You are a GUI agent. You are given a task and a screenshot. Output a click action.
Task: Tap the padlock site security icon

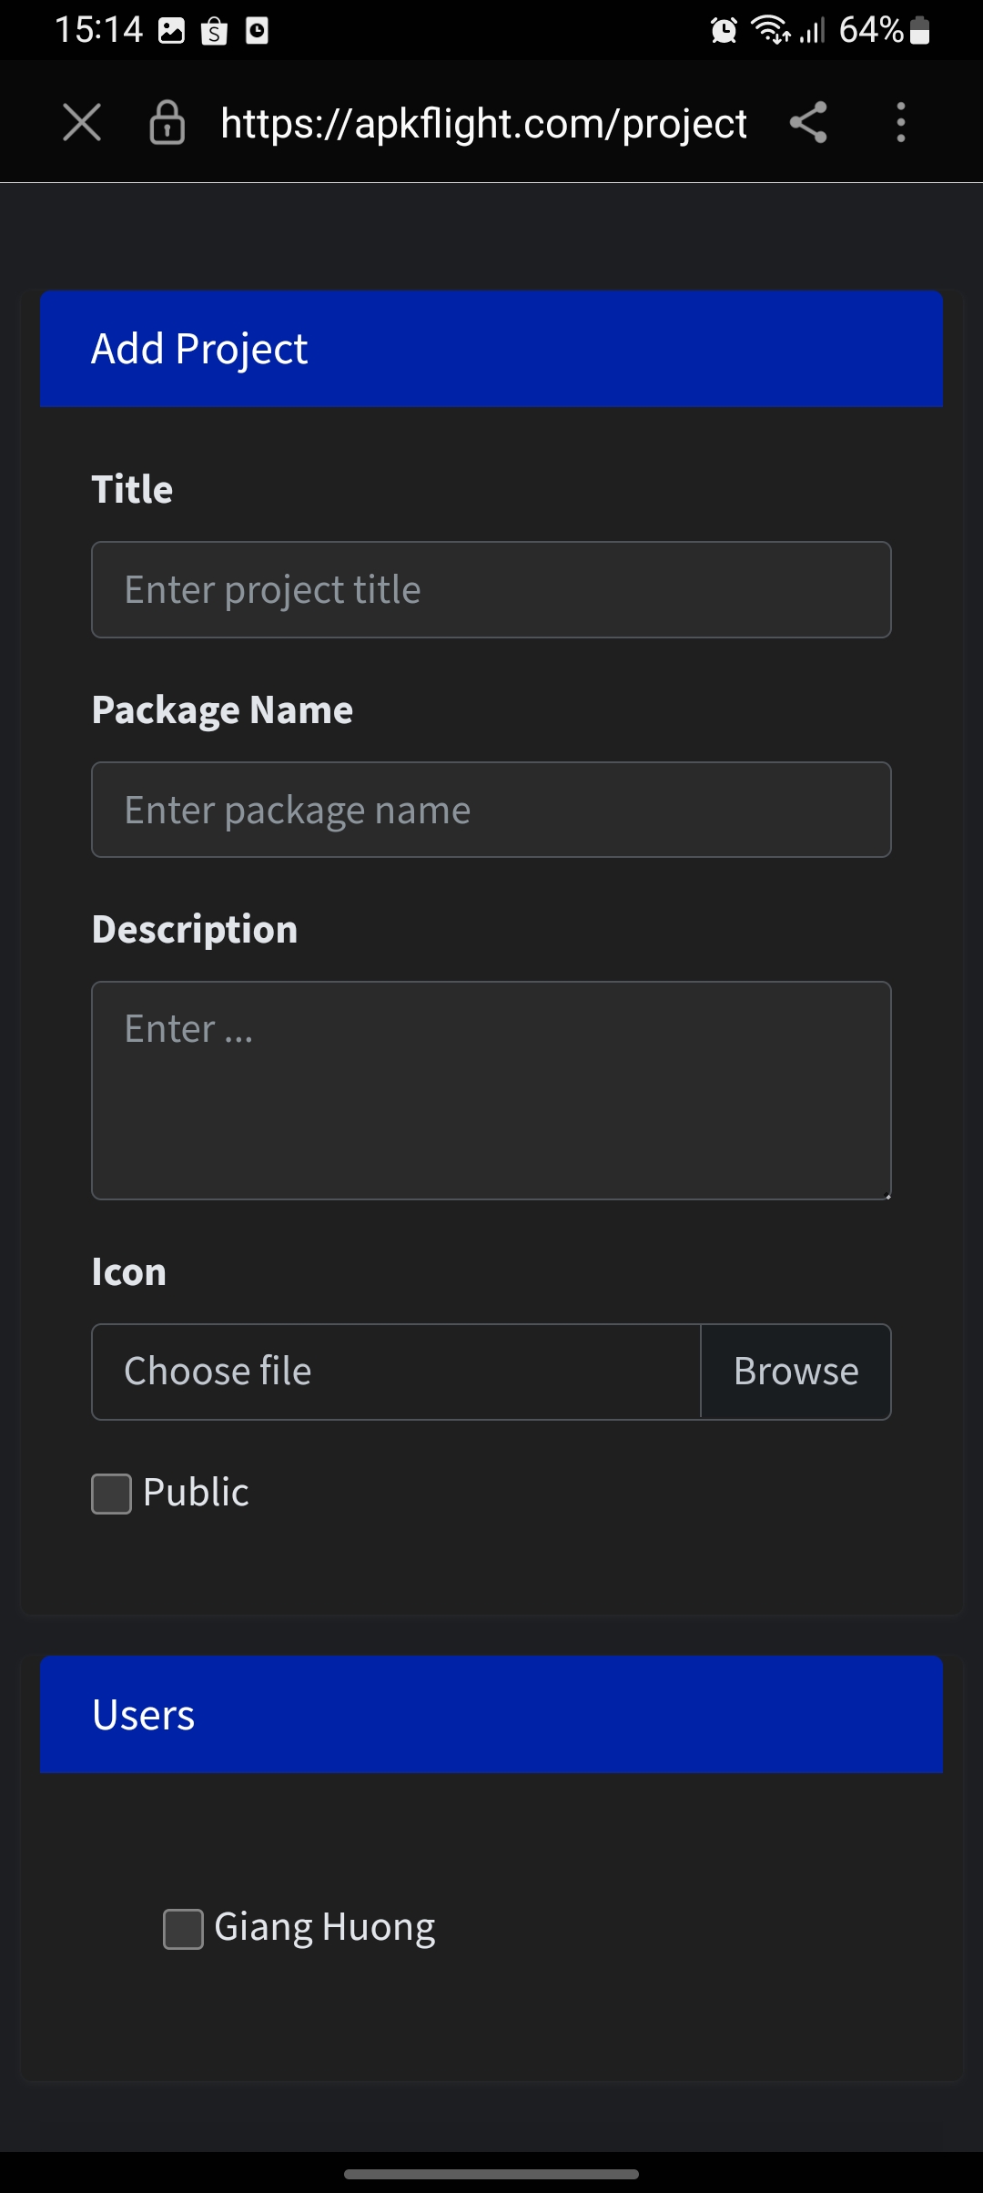pos(167,122)
